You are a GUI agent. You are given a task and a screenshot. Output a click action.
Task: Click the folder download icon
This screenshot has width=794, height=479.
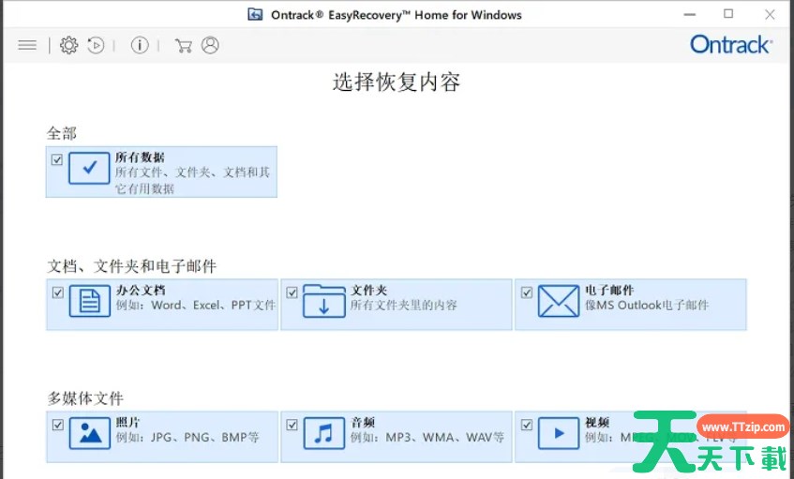[324, 301]
